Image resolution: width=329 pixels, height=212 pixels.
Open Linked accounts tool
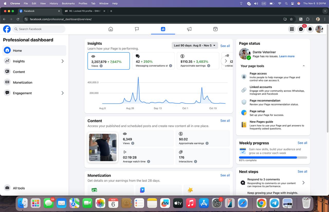click(273, 90)
